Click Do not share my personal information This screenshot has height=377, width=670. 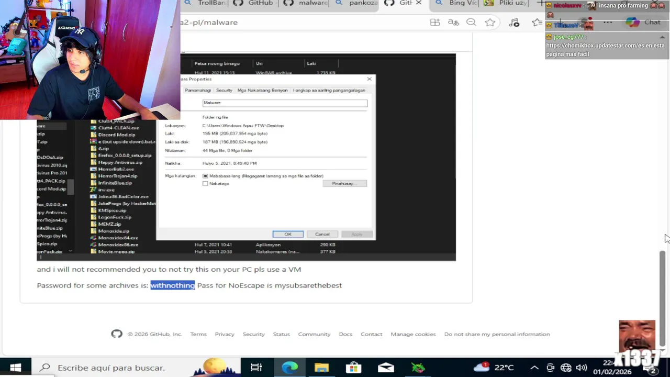(x=497, y=334)
